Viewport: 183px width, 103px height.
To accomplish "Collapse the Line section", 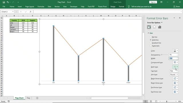I will coord(148,33).
